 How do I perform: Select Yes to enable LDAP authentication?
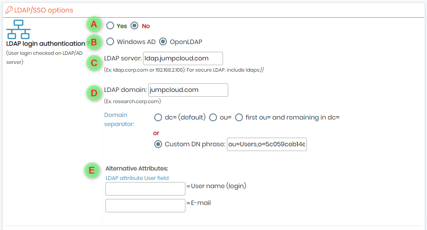click(x=110, y=25)
